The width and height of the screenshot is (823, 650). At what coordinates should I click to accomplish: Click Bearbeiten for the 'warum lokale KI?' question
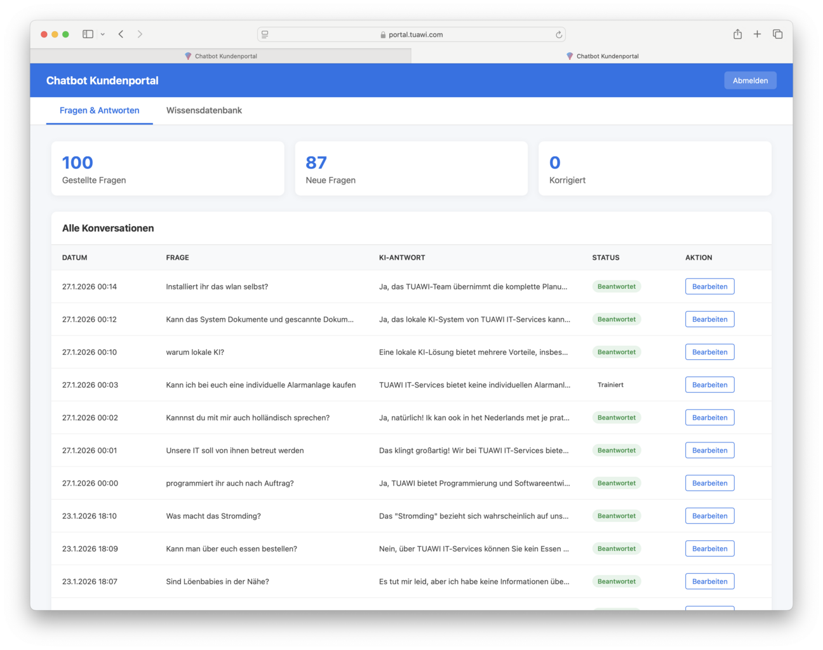click(709, 352)
